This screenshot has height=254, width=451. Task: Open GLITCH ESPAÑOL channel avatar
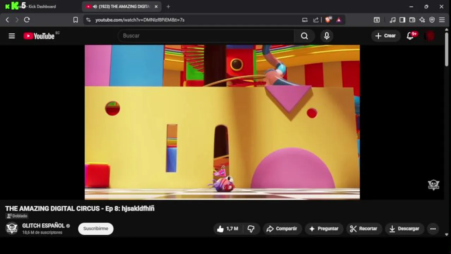coord(12,228)
